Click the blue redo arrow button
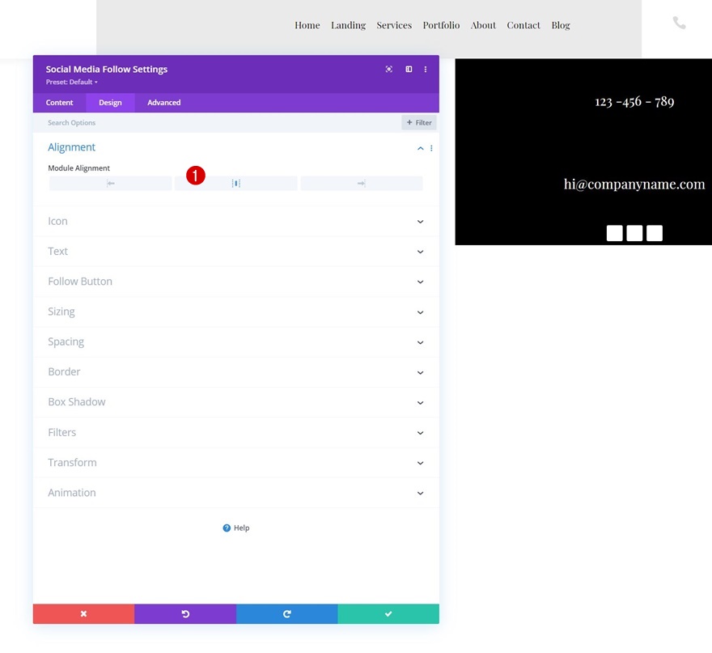 pos(287,613)
